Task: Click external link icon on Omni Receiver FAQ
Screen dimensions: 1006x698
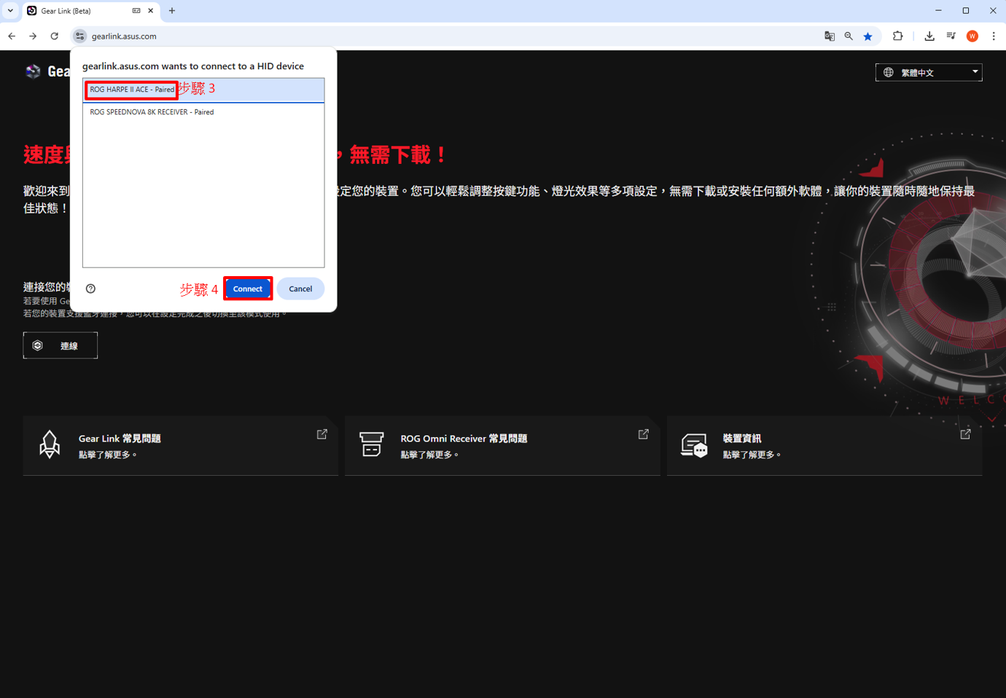Action: (644, 434)
